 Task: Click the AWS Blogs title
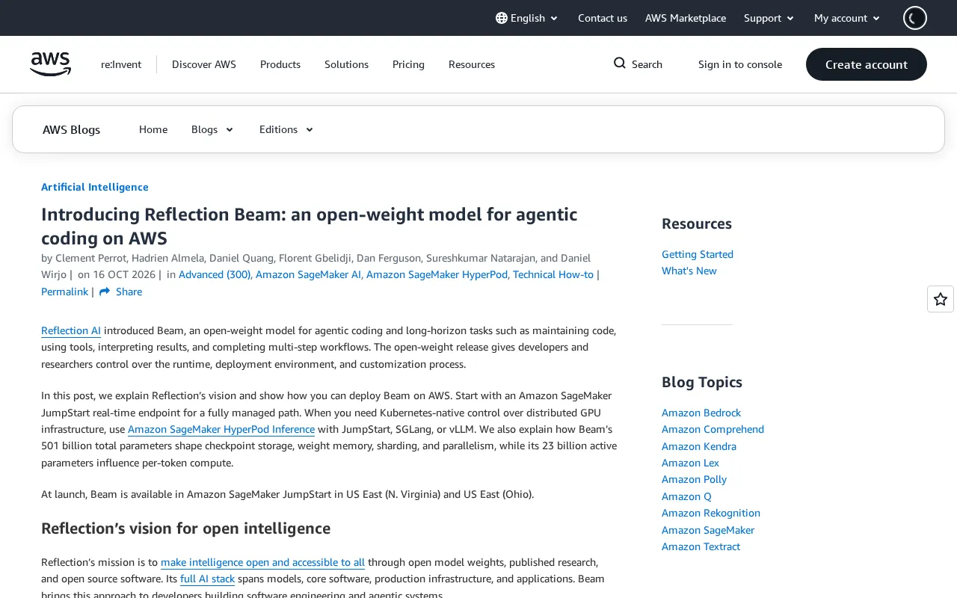[72, 129]
